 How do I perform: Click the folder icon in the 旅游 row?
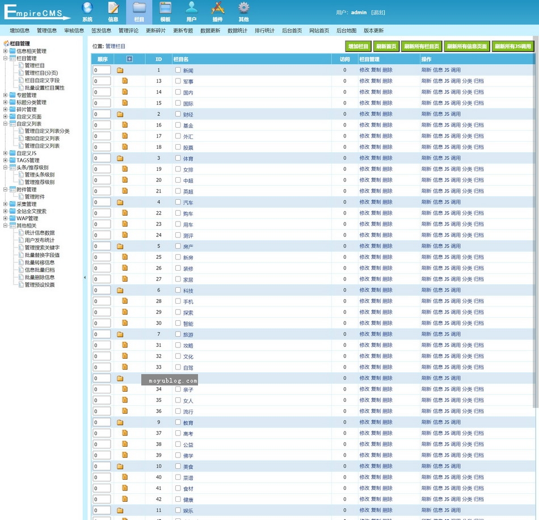pos(120,334)
